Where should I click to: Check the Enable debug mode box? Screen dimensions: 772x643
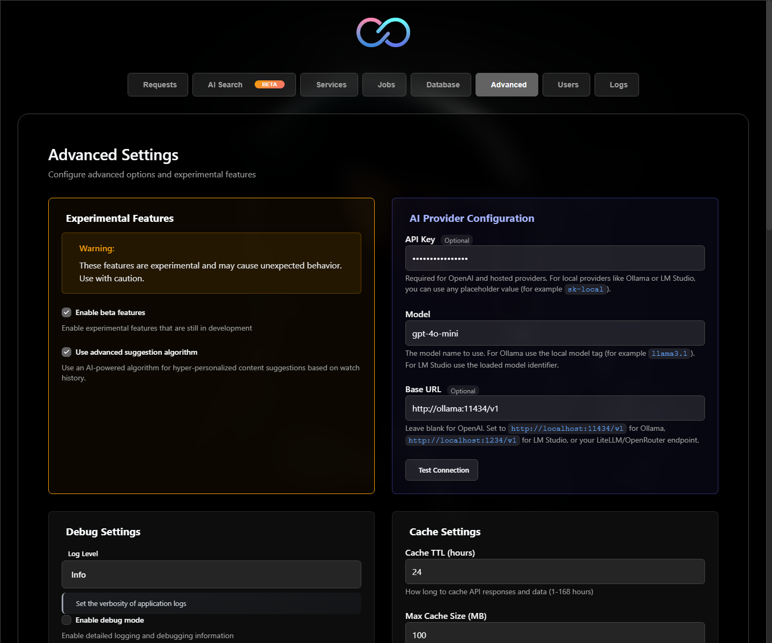(x=66, y=620)
